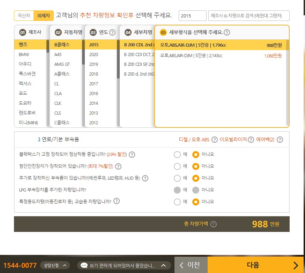Click phone number 1544-0077
Image resolution: width=305 pixels, height=273 pixels.
pos(20,265)
